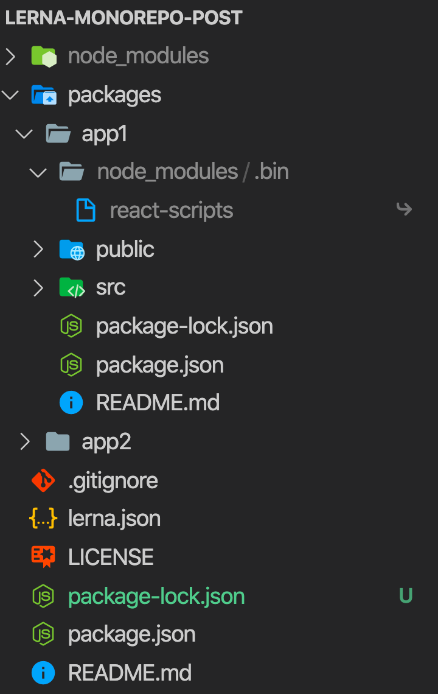The image size is (438, 694).
Task: Click the blue info icon of root README.md
Action: pyautogui.click(x=43, y=673)
